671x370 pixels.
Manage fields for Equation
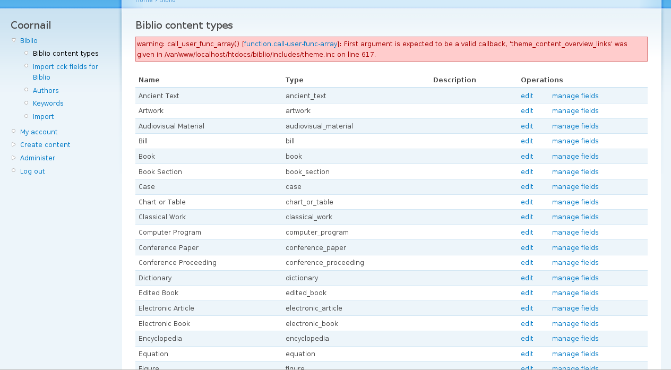coord(575,354)
